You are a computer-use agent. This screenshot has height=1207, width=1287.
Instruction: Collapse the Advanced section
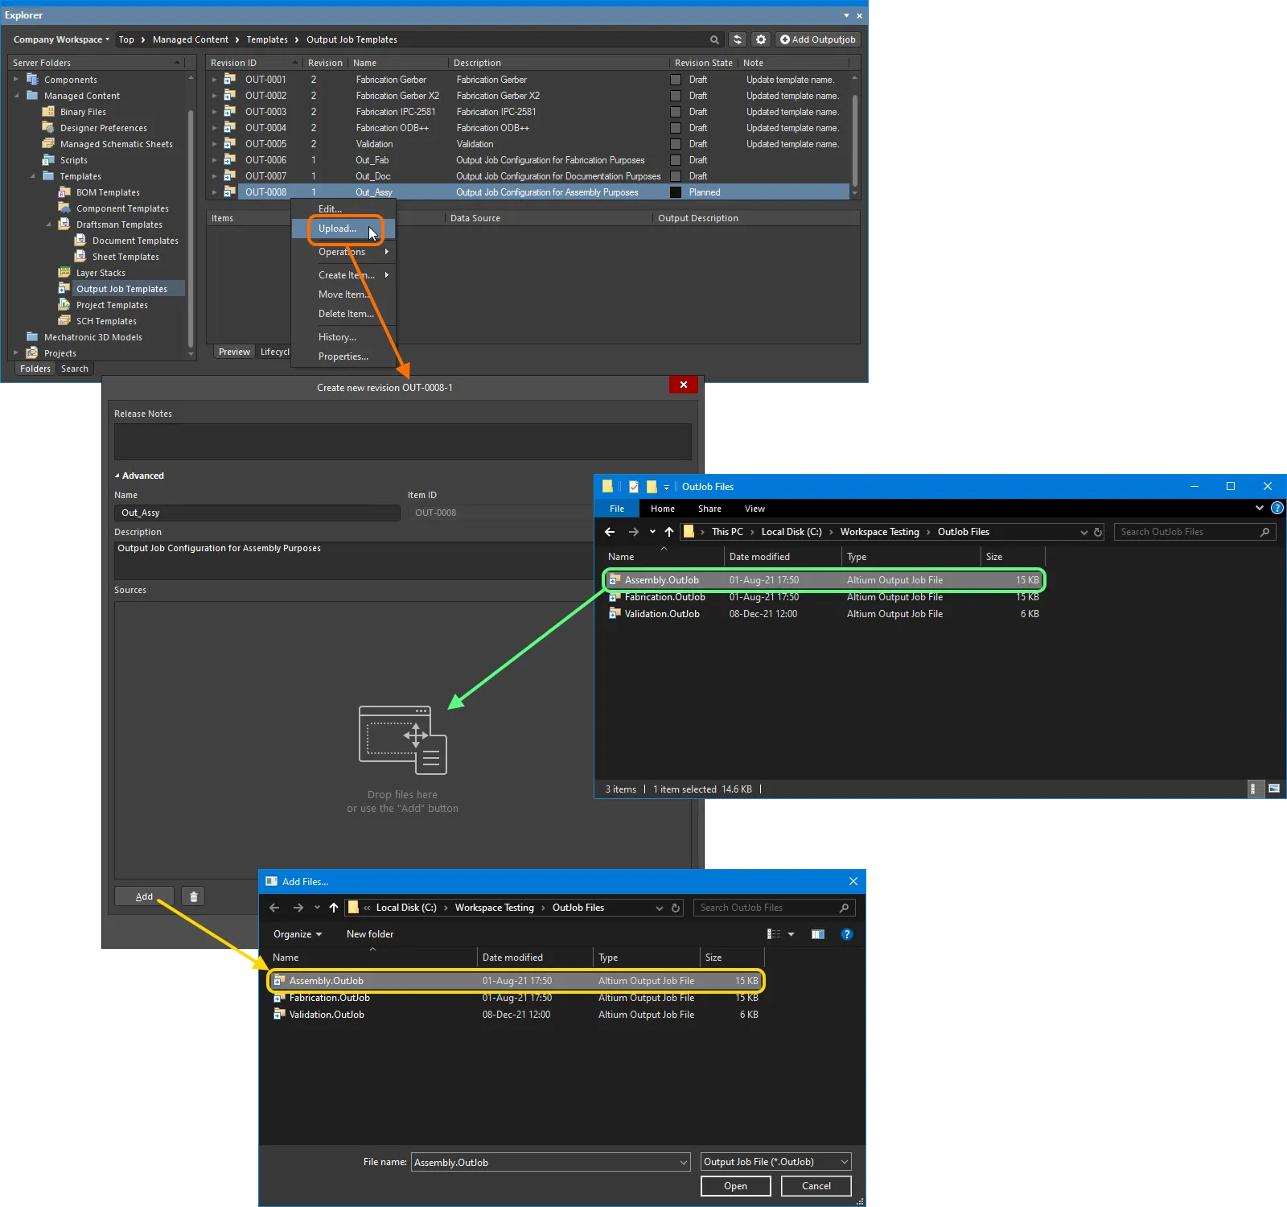point(117,476)
